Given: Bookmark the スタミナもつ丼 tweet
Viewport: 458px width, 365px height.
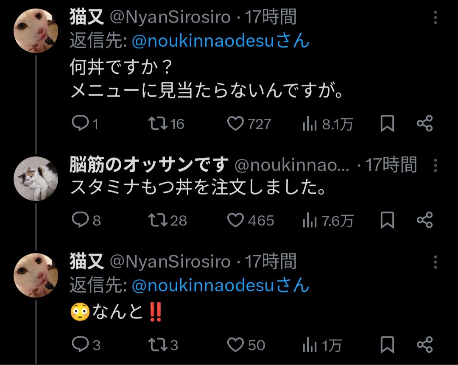Looking at the screenshot, I should 387,220.
